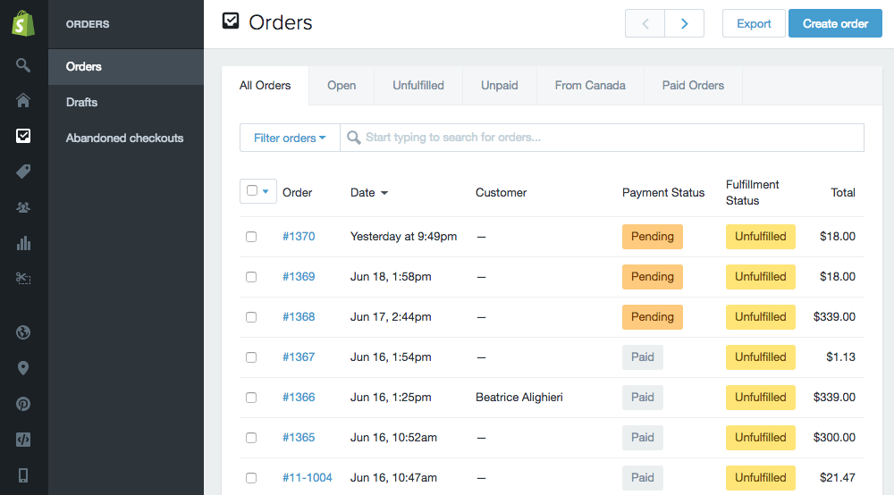This screenshot has height=495, width=894.
Task: Open Point of Sale map pin icon
Action: point(23,368)
